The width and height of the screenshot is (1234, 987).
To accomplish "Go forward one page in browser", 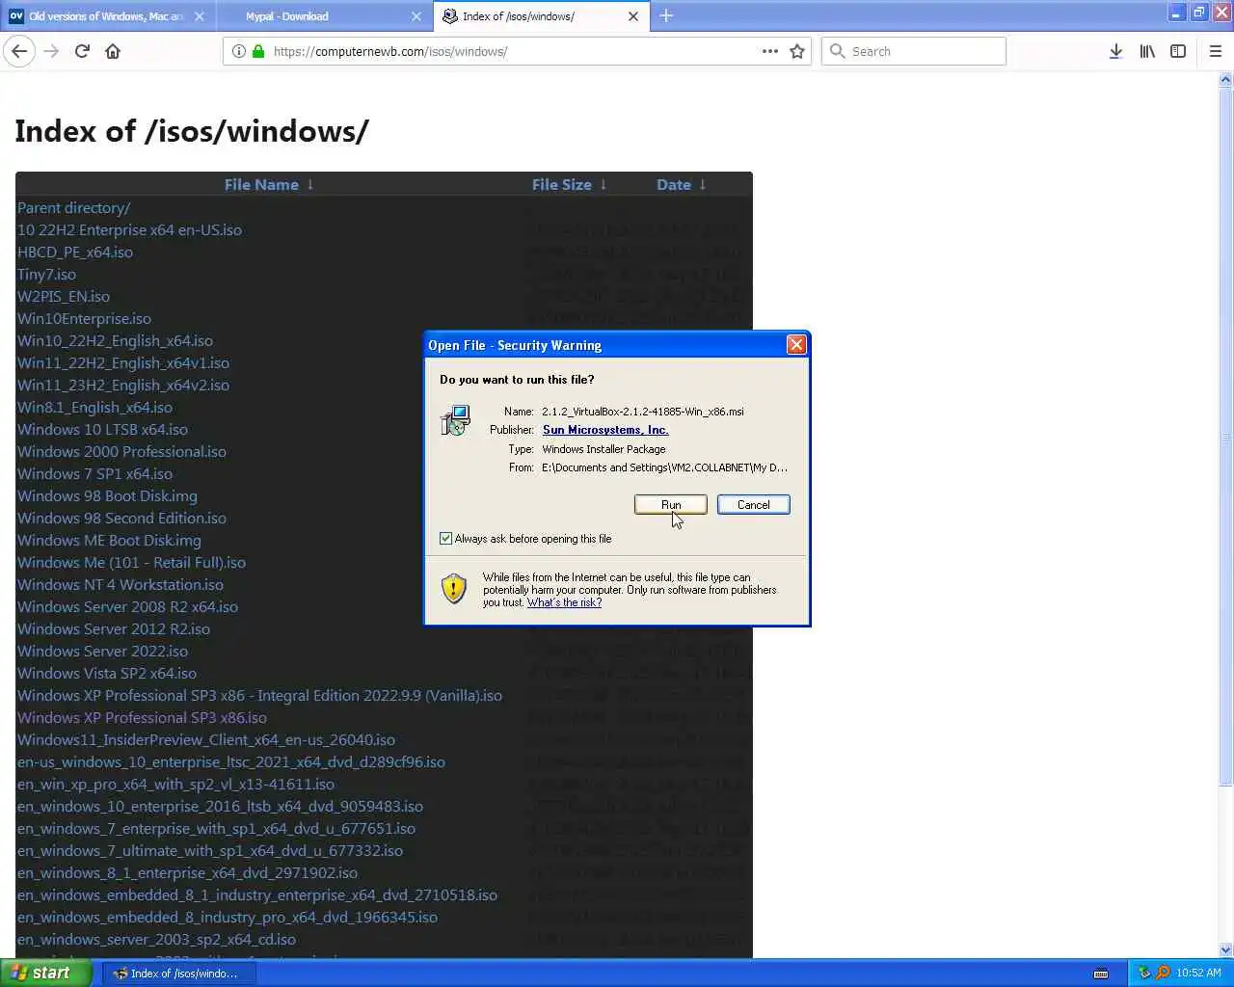I will tap(51, 51).
